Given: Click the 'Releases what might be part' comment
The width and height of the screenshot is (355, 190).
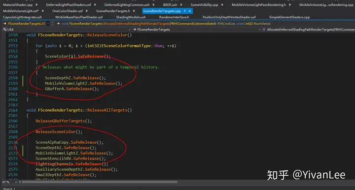Looking at the screenshot, I should coord(98,67).
